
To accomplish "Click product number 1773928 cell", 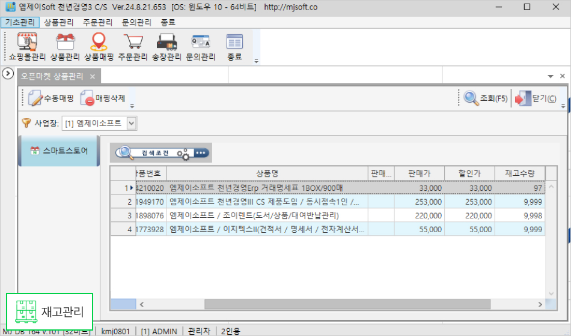I will (151, 229).
